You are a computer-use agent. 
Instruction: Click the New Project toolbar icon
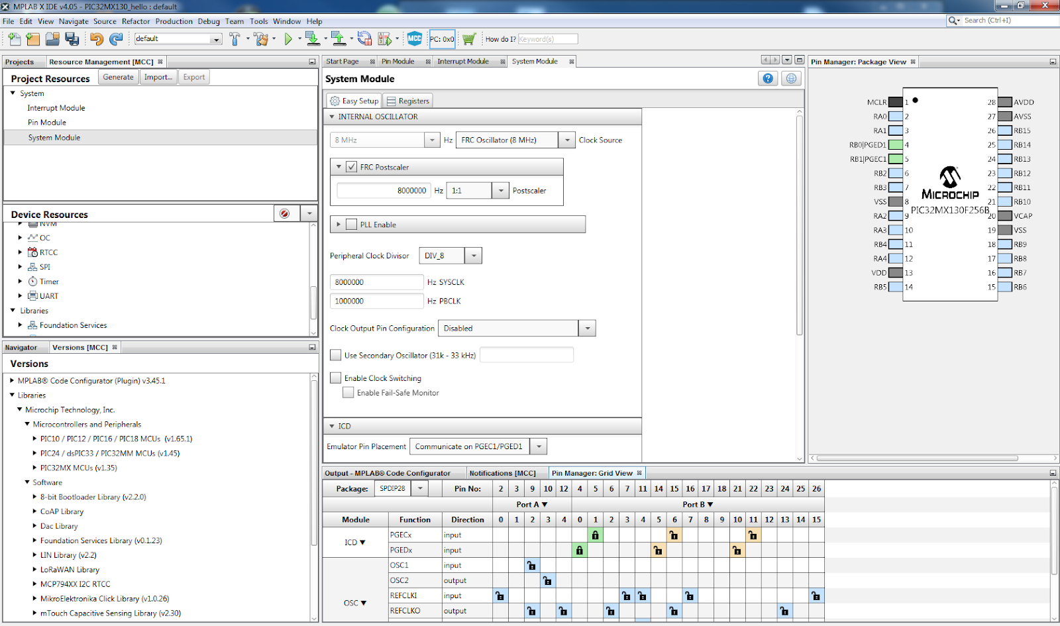33,39
